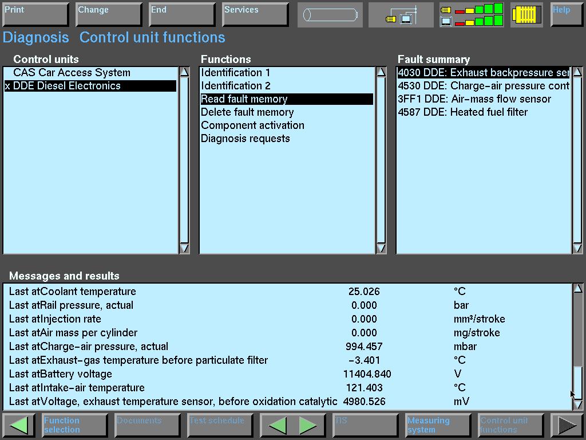Click the green signal status indicator icon
Screen dimensions: 586x440
[x=472, y=15]
